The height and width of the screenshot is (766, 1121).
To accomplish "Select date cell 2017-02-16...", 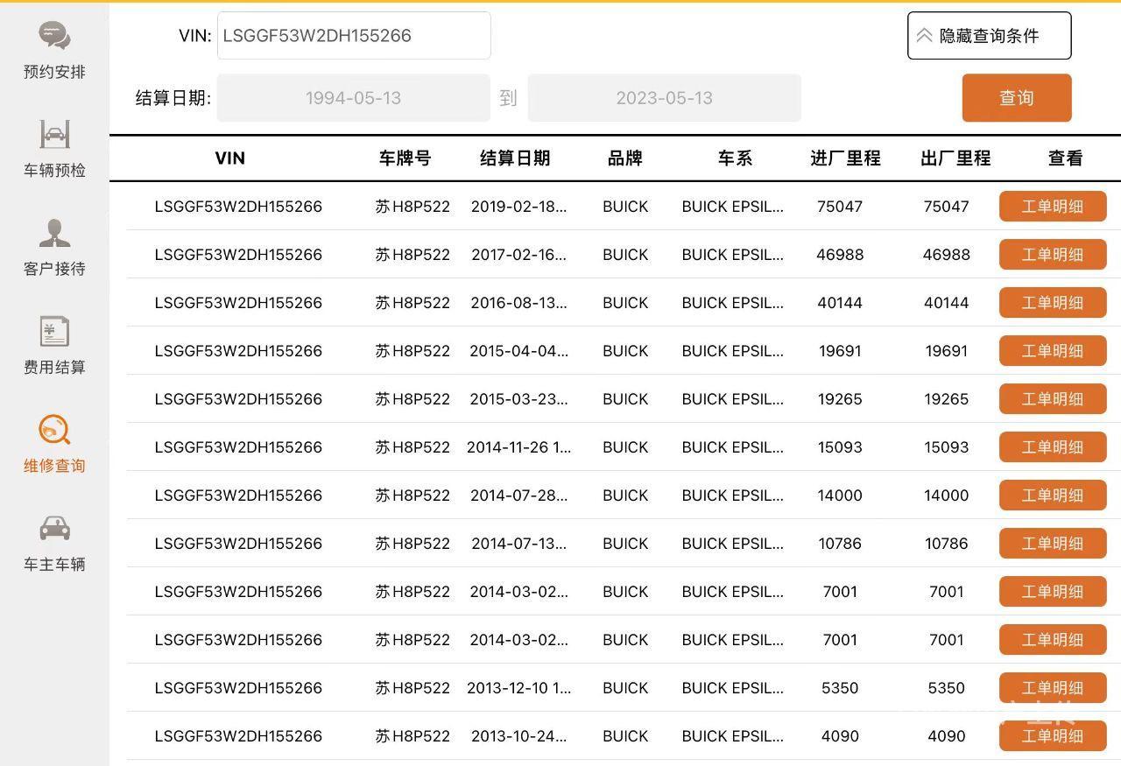I will [x=519, y=255].
